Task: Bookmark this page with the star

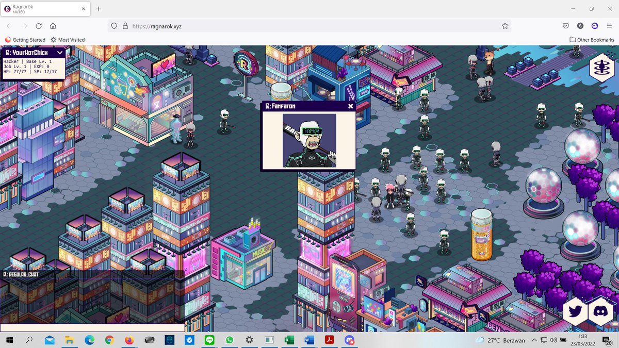Action: [x=505, y=26]
